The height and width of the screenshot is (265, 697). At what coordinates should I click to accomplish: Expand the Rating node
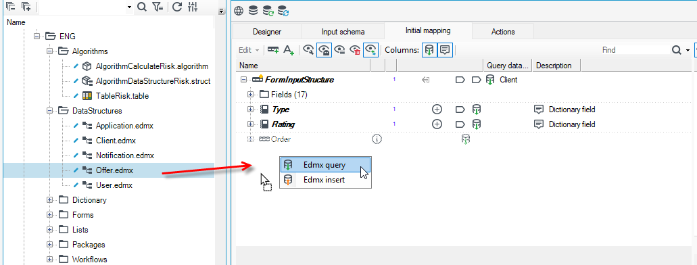tap(251, 124)
